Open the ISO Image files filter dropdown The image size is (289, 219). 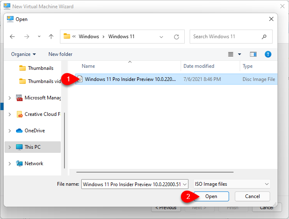click(x=232, y=184)
